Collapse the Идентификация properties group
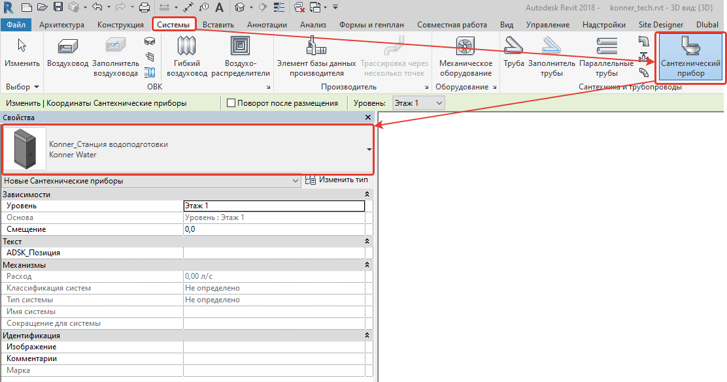 (x=367, y=335)
